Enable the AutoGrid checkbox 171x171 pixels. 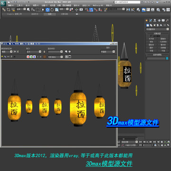click(152, 36)
